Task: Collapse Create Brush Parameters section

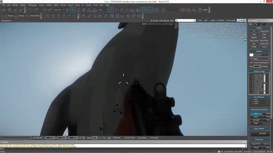Action: (x=259, y=110)
